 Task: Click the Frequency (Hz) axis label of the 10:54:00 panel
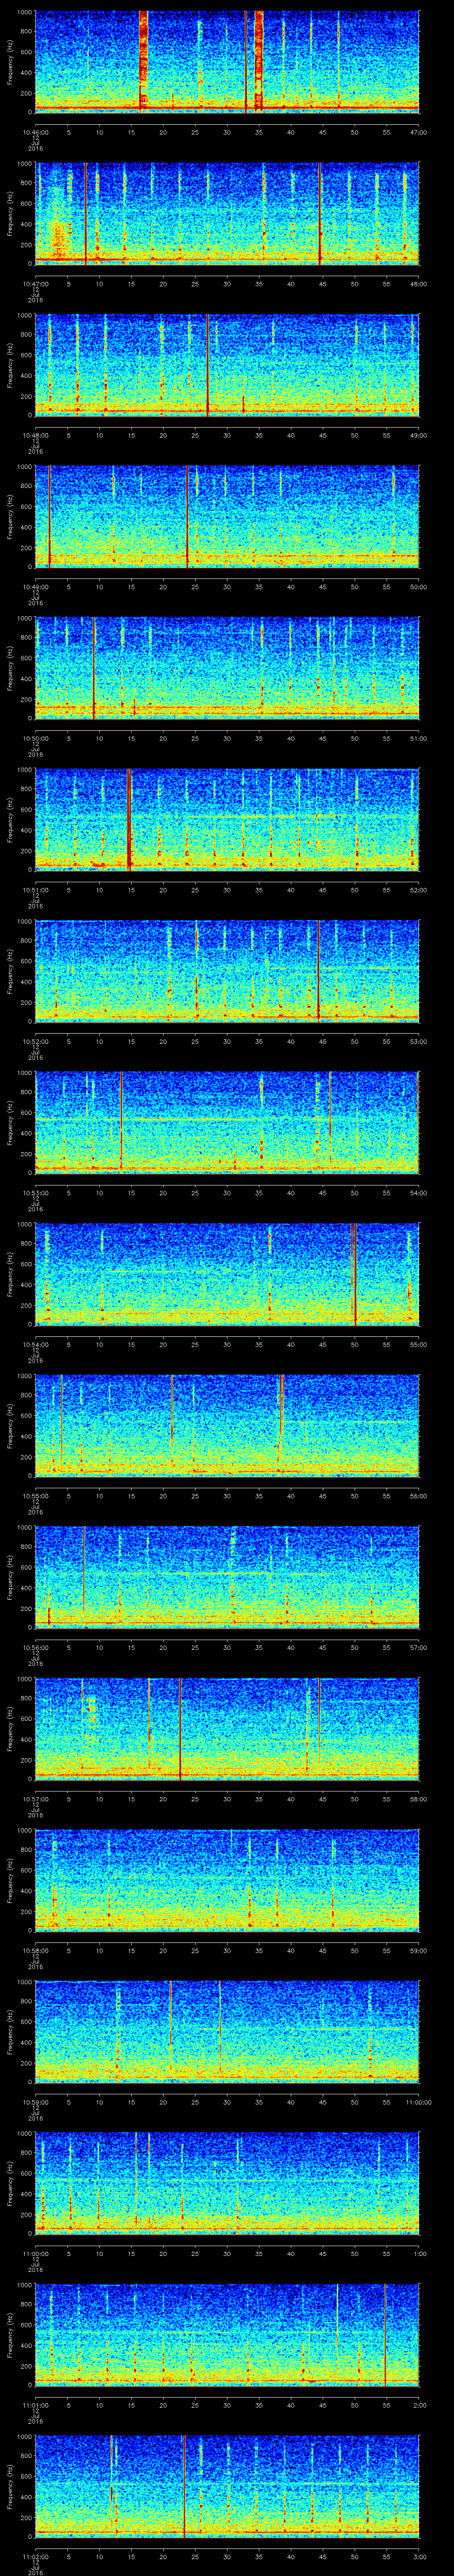pyautogui.click(x=10, y=1274)
